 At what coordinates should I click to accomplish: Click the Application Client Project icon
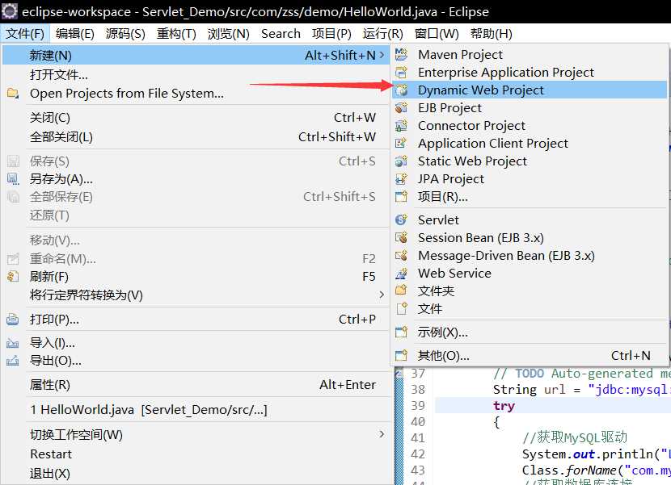click(x=401, y=143)
